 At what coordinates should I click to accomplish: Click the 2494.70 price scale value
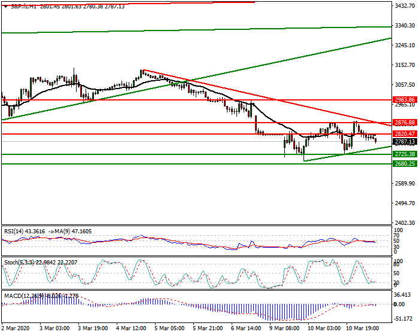[x=405, y=203]
